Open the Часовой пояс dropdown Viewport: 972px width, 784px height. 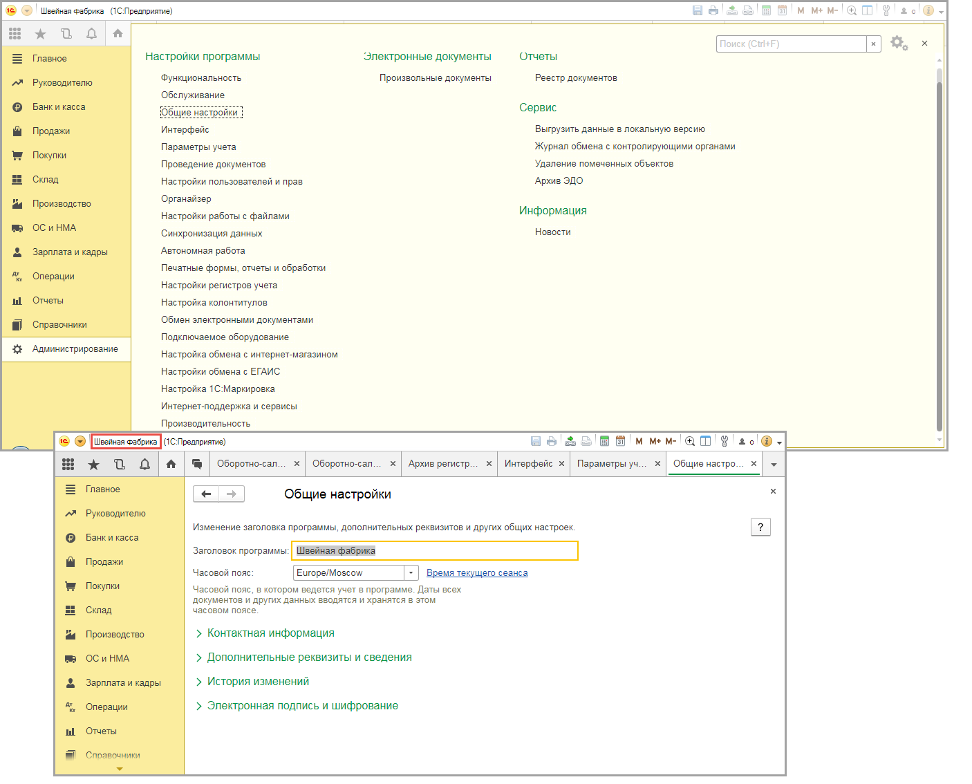pos(411,573)
